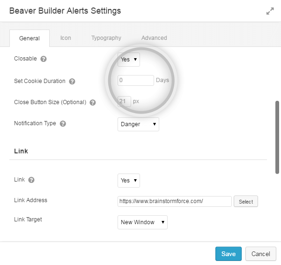Open the Typography tab
The height and width of the screenshot is (265, 281).
(106, 38)
